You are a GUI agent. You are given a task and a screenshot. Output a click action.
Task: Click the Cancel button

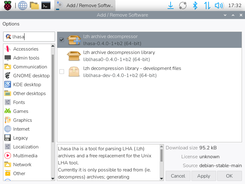point(178,176)
